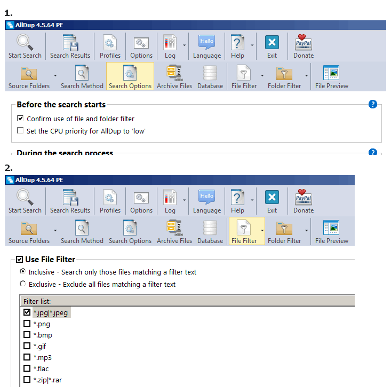Viewport: 391px width, 392px height.
Task: Uncheck 'Confirm use of file and folder filter'
Action: click(21, 119)
